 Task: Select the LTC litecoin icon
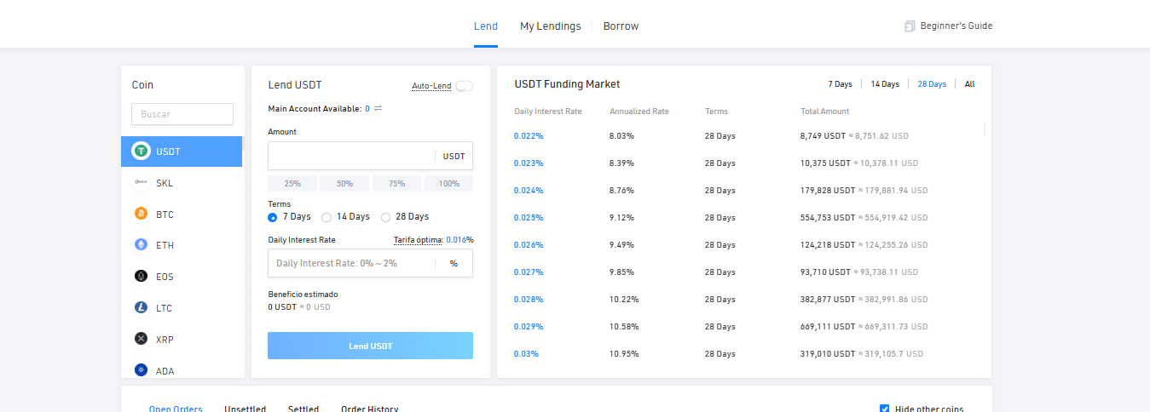click(141, 308)
